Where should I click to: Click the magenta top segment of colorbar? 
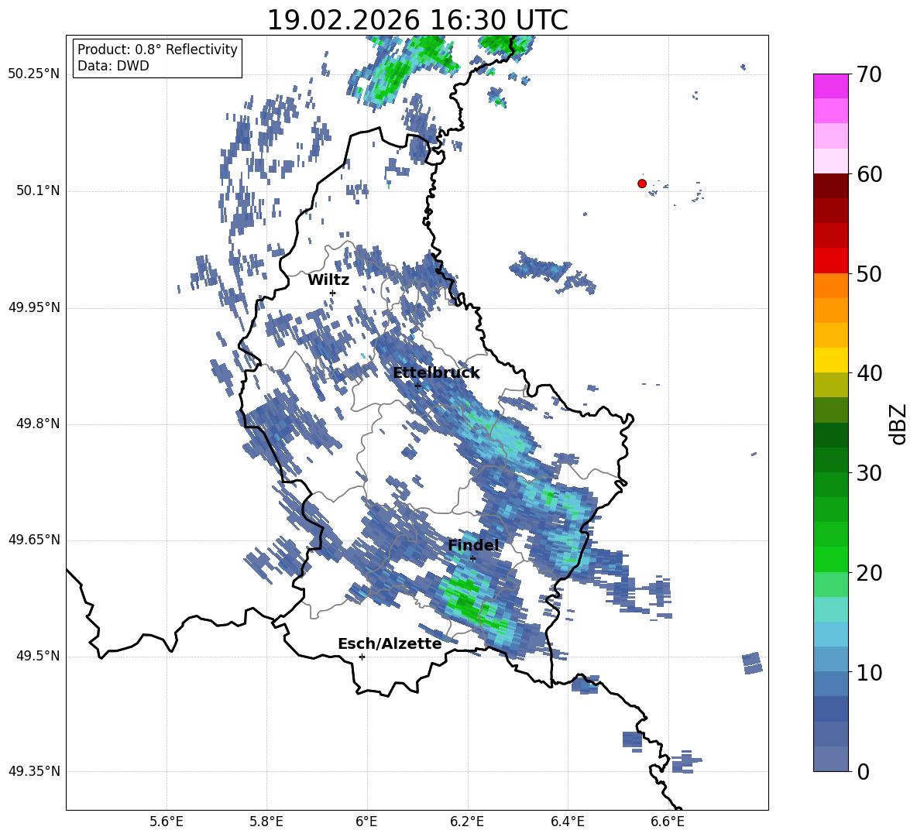tap(830, 87)
